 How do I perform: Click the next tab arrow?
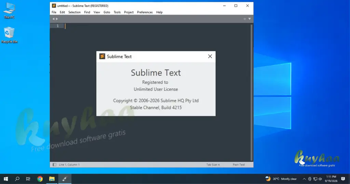57,19
